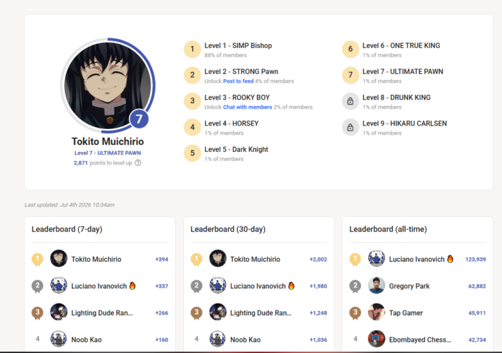
Task: Open the Chat with members link
Action: (248, 107)
